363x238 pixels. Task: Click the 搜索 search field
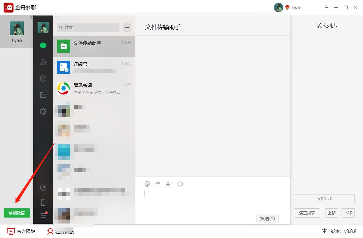(x=88, y=27)
